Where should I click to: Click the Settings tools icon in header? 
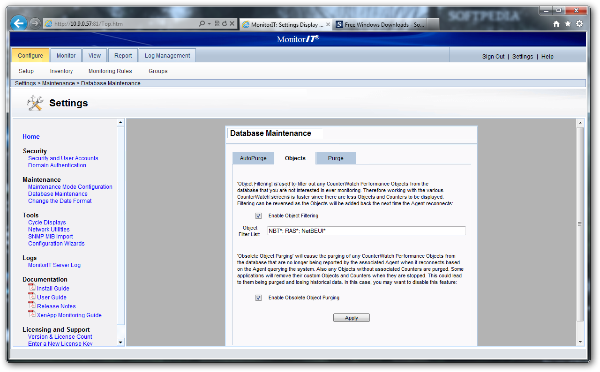pos(35,103)
